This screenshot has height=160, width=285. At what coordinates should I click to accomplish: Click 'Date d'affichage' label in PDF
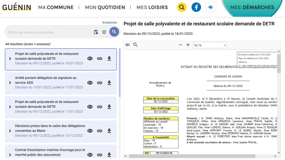161,108
